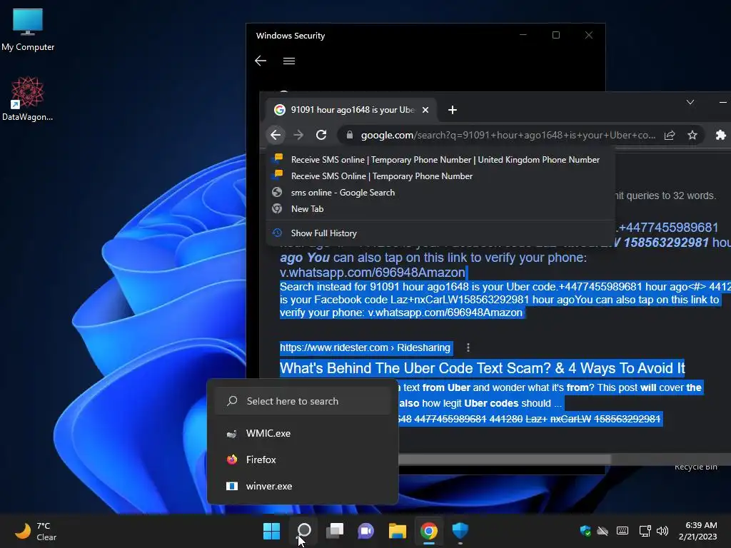Open the Windows Start menu
The width and height of the screenshot is (731, 548).
coord(271,531)
